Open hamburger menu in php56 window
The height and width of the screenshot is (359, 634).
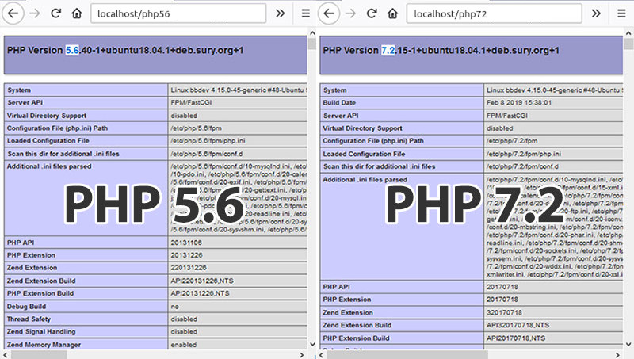[306, 13]
